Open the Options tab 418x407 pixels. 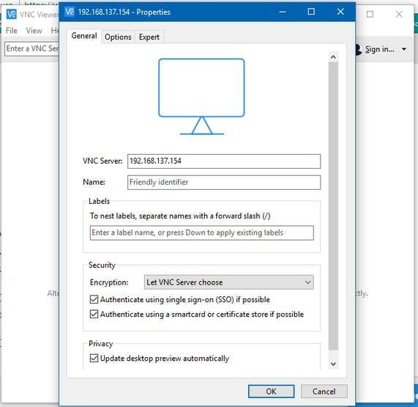coord(118,37)
